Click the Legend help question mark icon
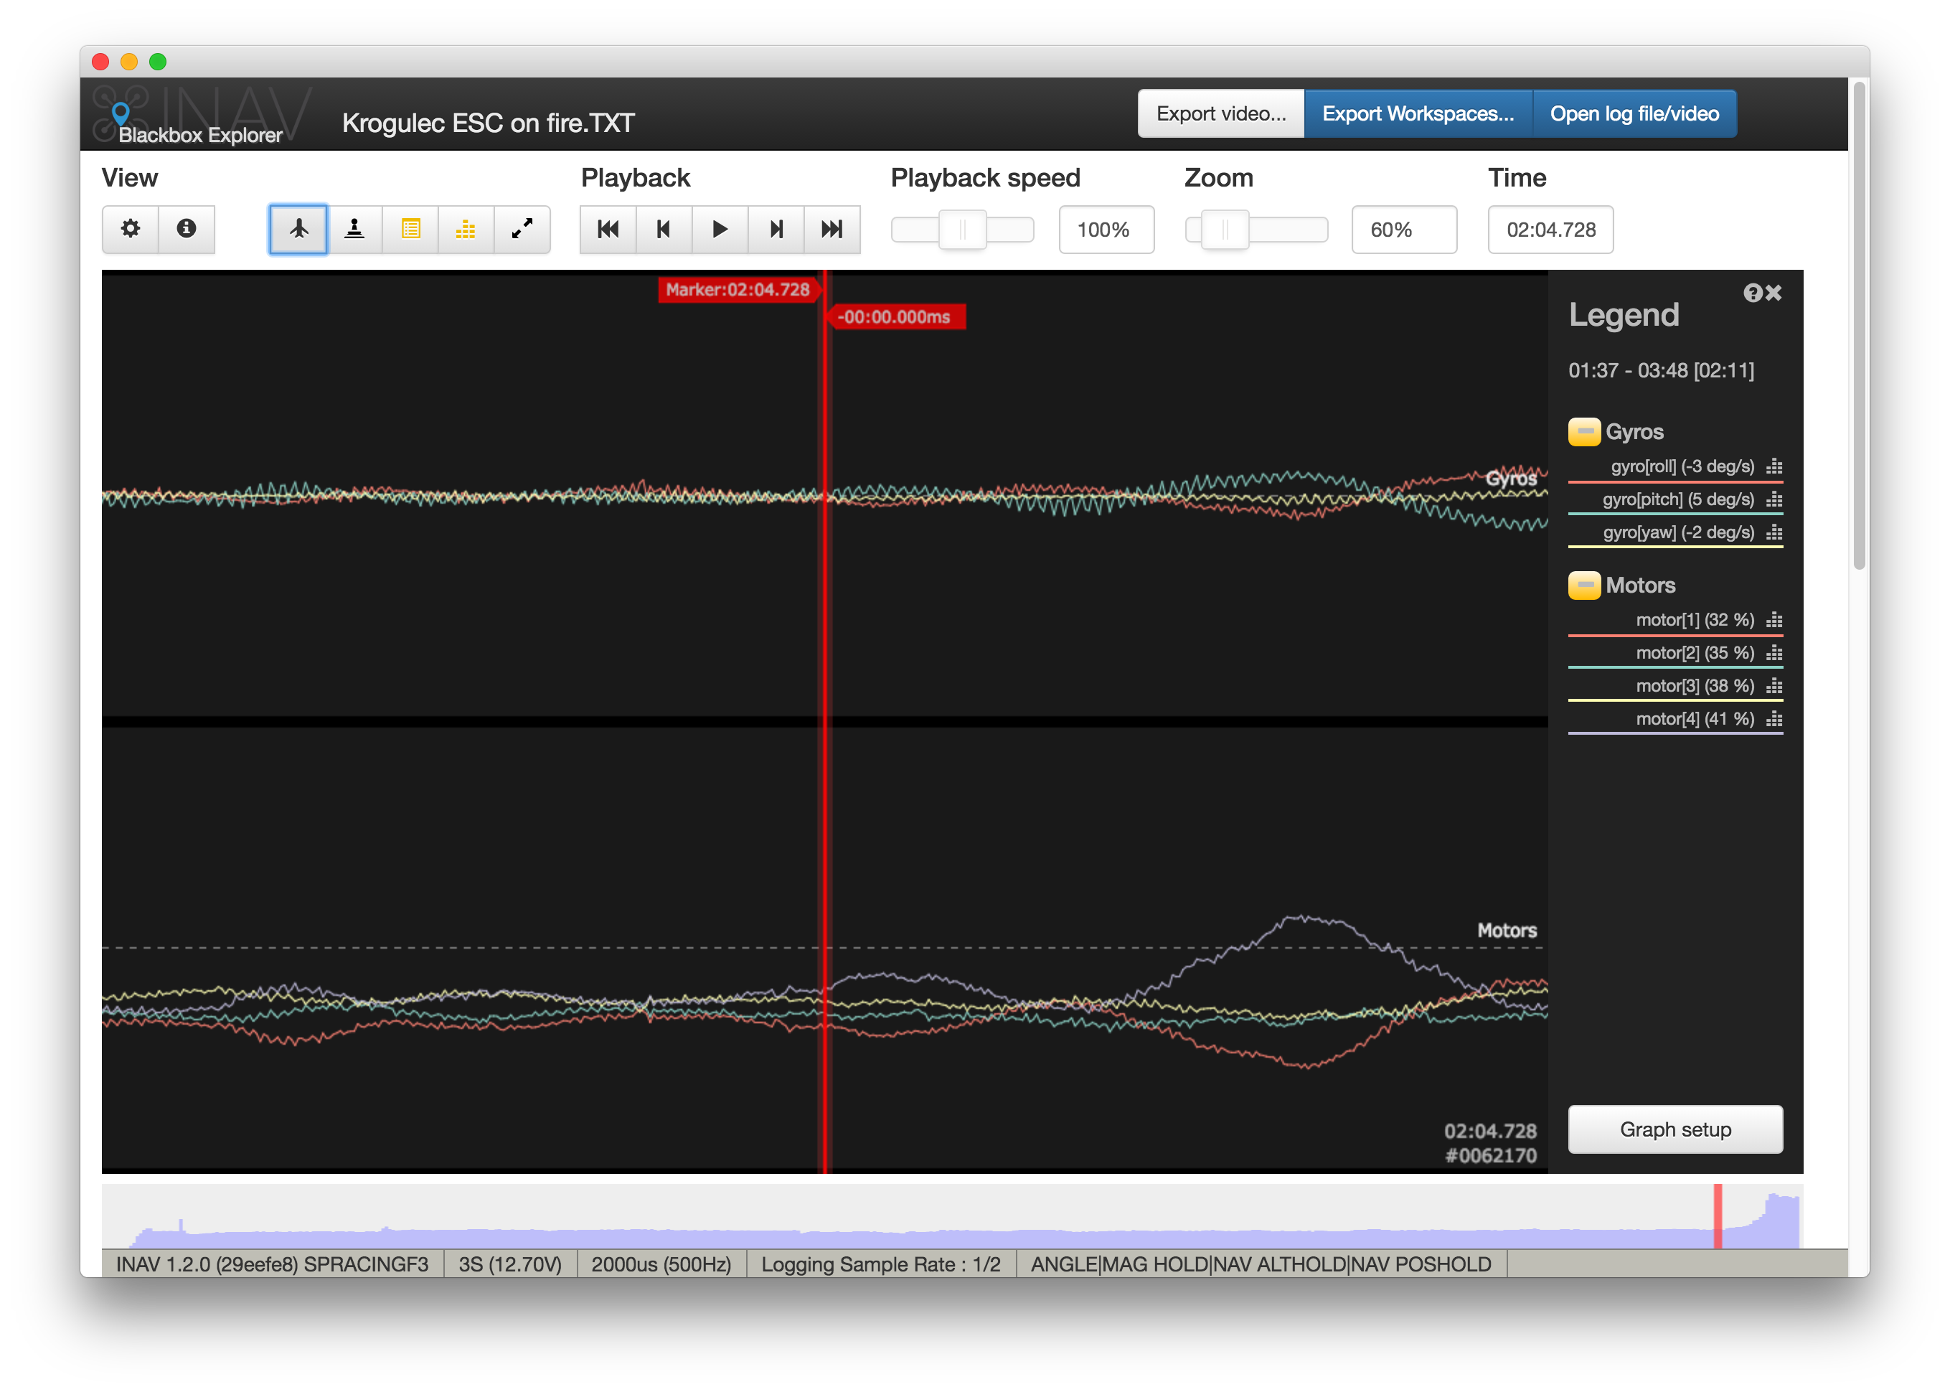The image size is (1950, 1392). click(x=1752, y=293)
